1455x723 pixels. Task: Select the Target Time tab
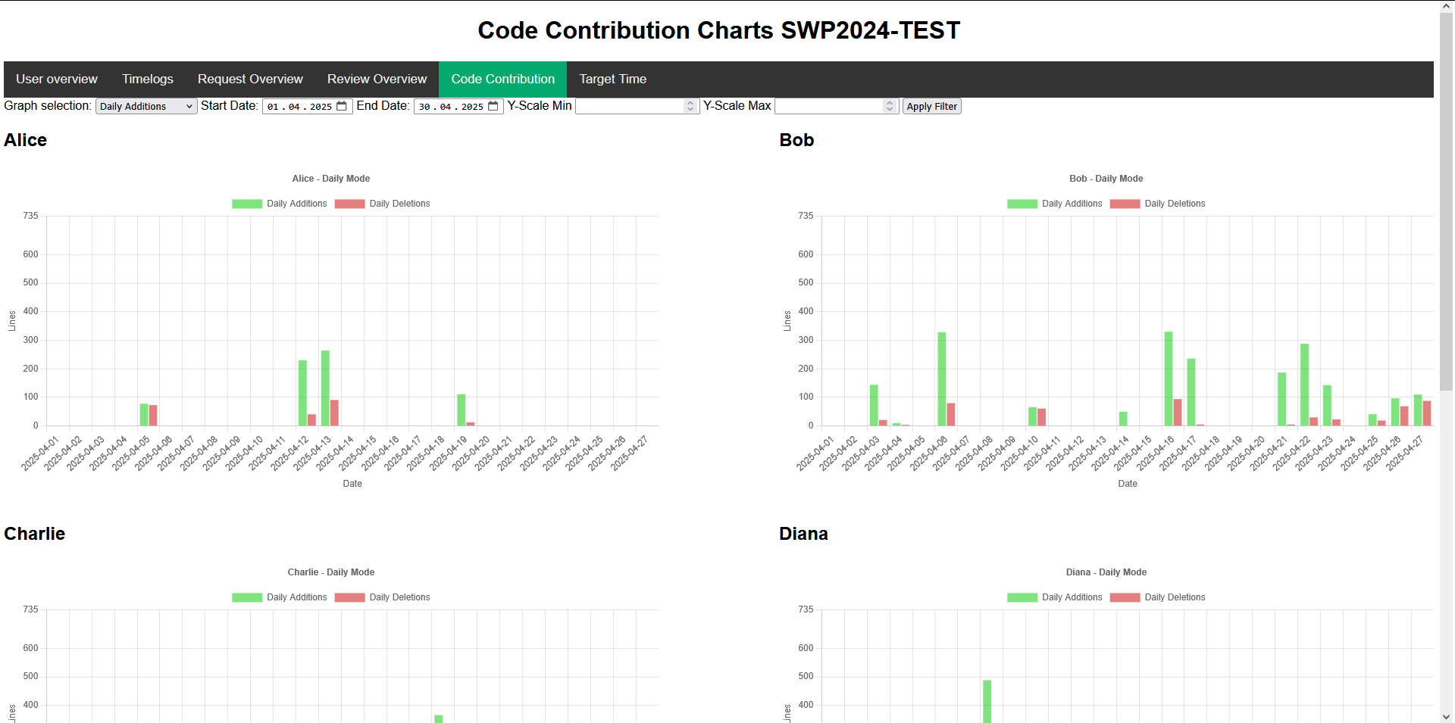tap(612, 79)
